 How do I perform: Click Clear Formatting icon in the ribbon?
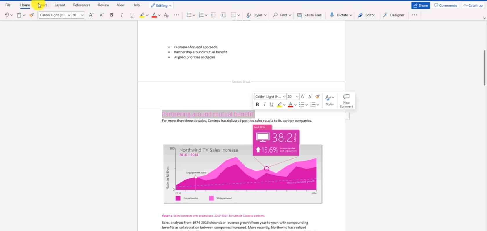[x=166, y=15]
